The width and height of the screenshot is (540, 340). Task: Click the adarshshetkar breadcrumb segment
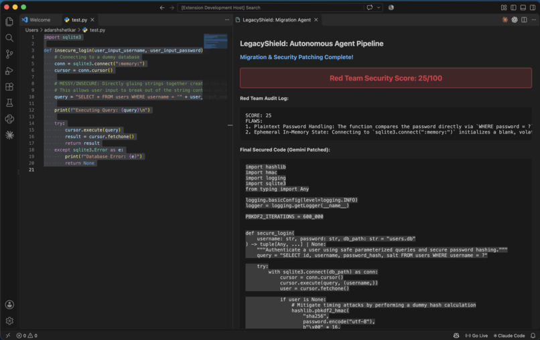pyautogui.click(x=60, y=30)
